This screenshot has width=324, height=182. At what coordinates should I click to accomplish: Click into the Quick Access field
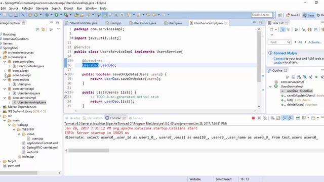262,15
